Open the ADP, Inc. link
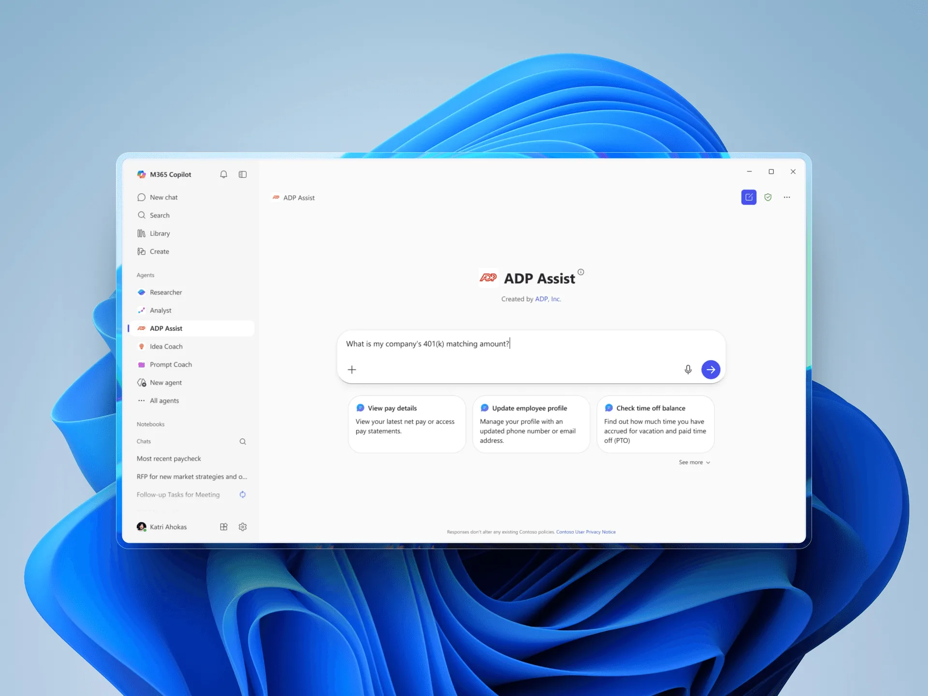The width and height of the screenshot is (928, 696). tap(548, 299)
